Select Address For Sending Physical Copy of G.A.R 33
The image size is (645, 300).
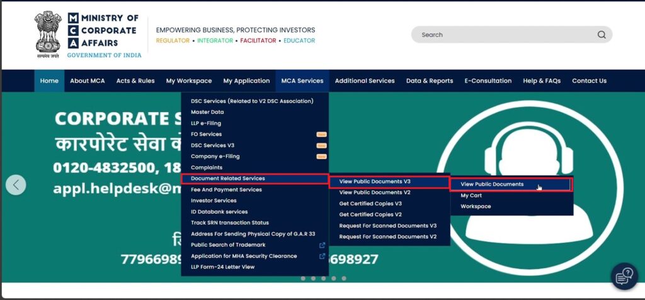click(x=254, y=234)
